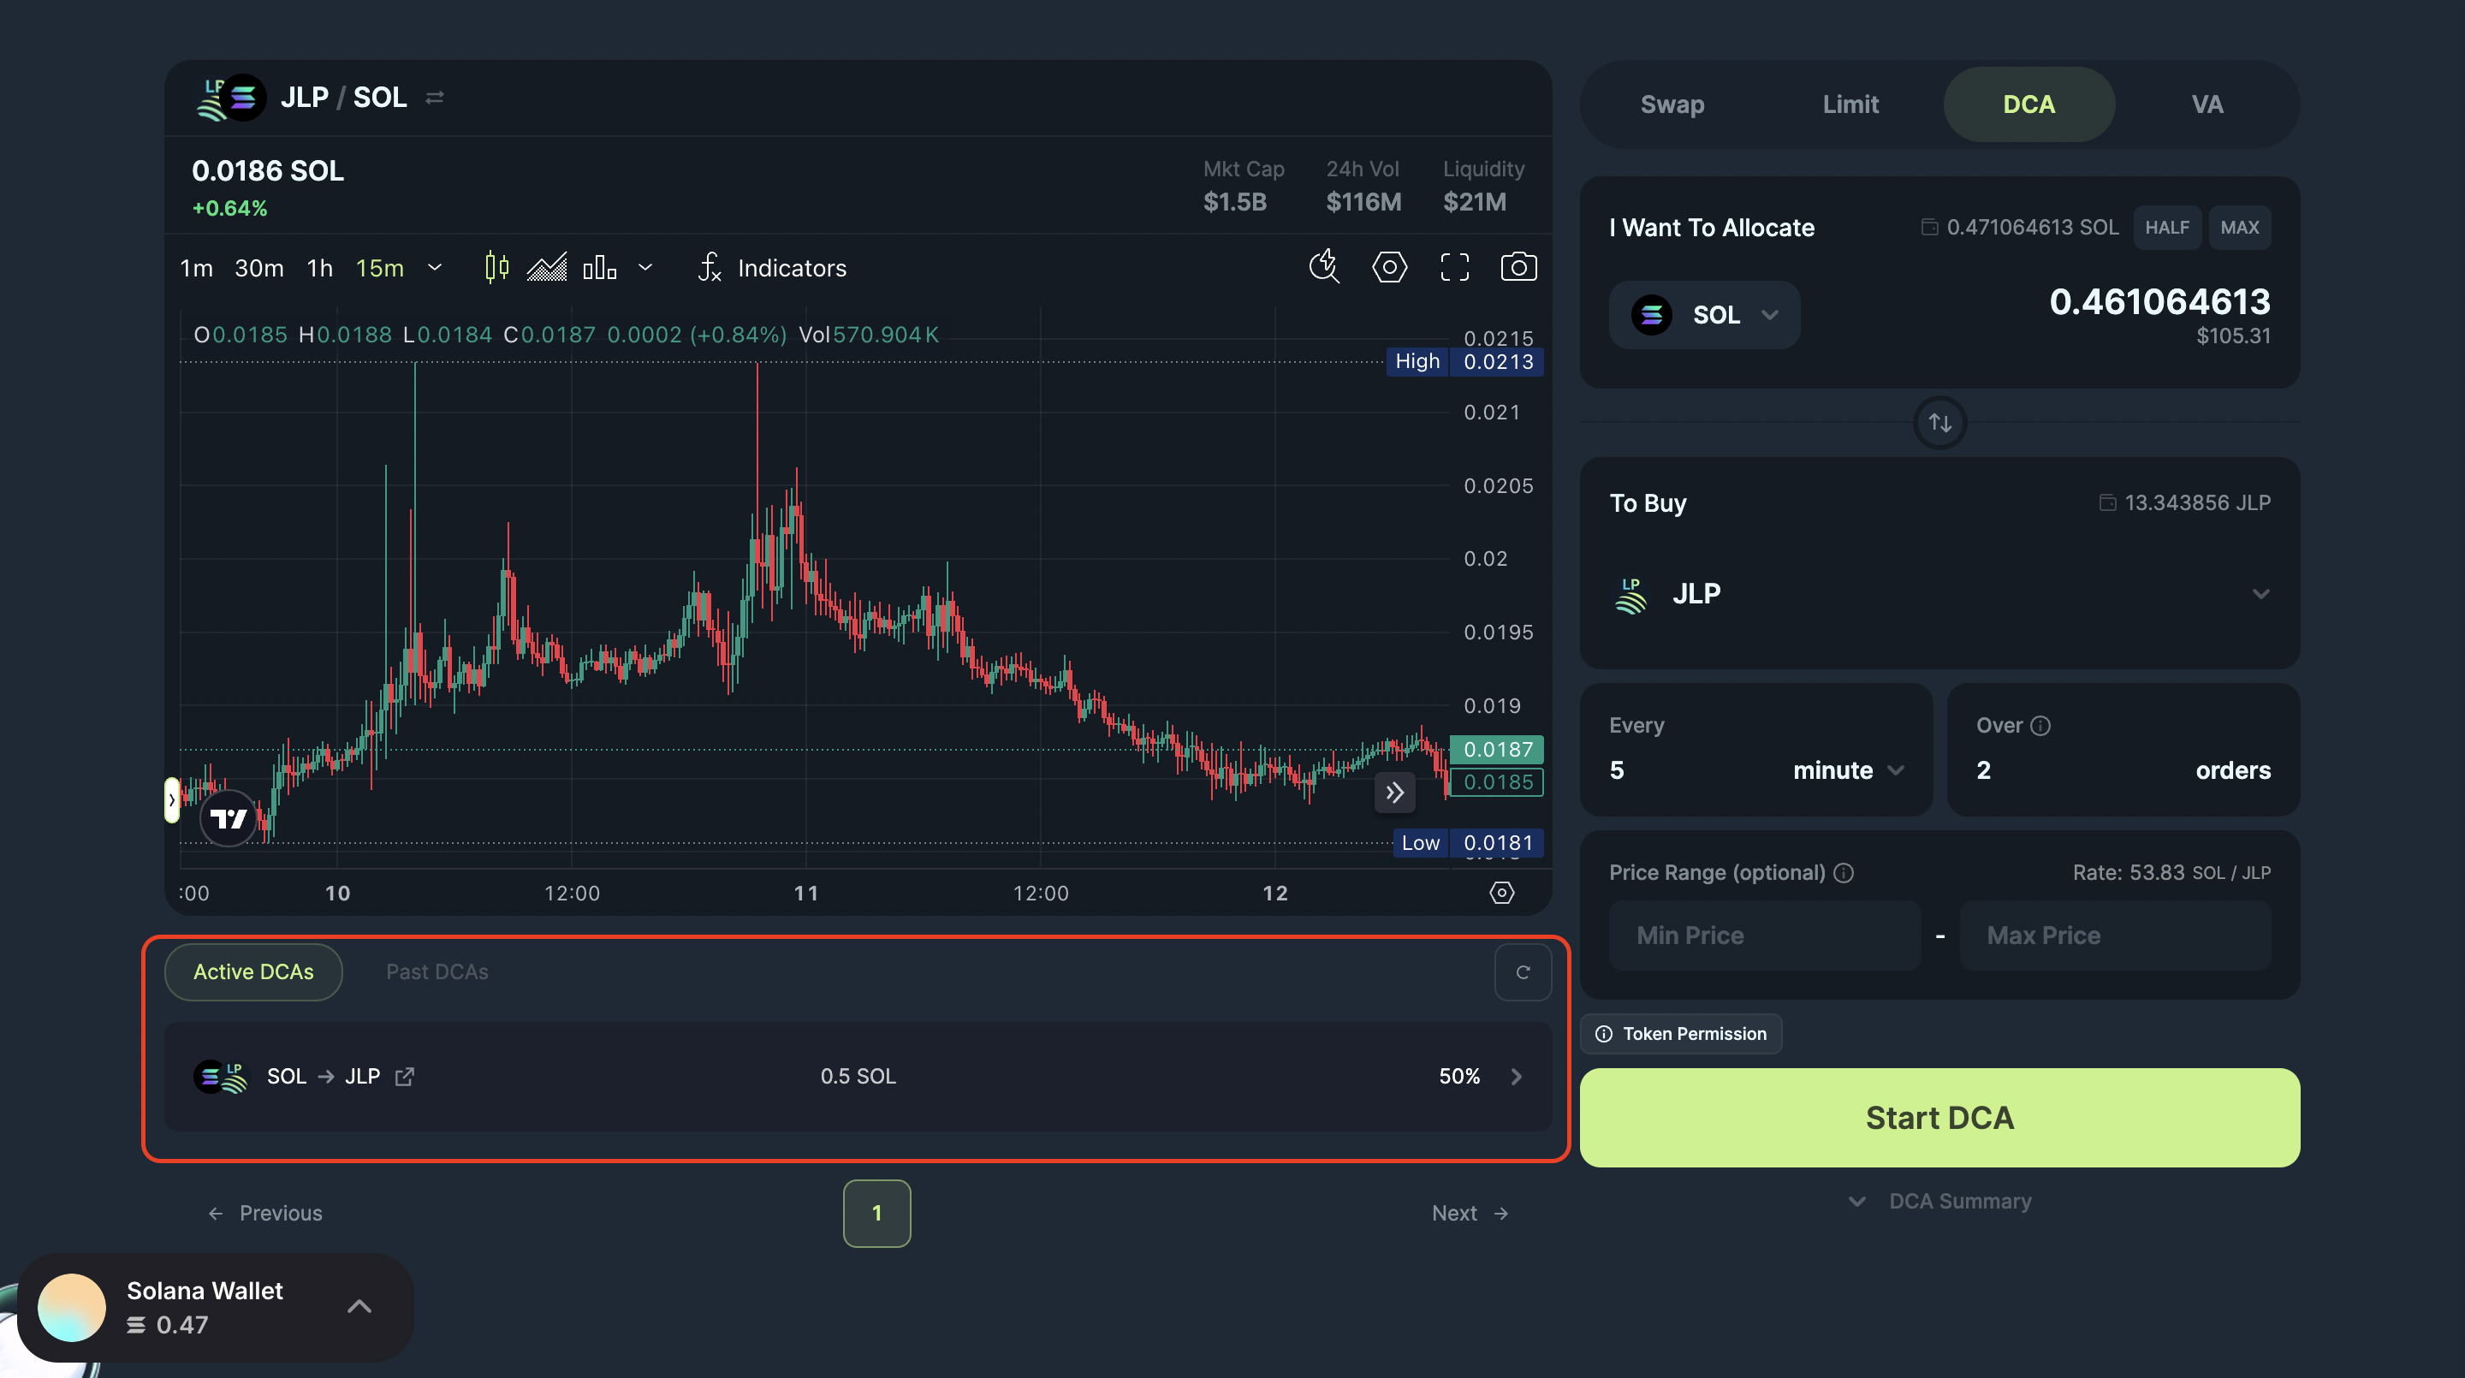
Task: Jump to latest bar double-arrow button
Action: 1395,793
